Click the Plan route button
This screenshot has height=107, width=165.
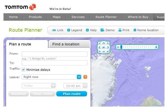(x=72, y=94)
